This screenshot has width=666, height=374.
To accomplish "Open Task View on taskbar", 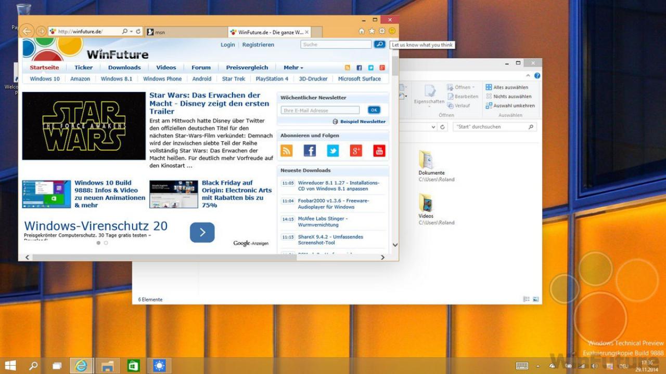I will [x=57, y=366].
